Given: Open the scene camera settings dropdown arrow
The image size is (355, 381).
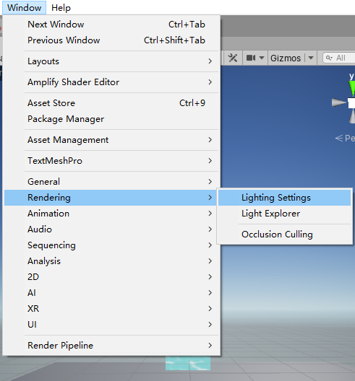Looking at the screenshot, I should point(262,58).
